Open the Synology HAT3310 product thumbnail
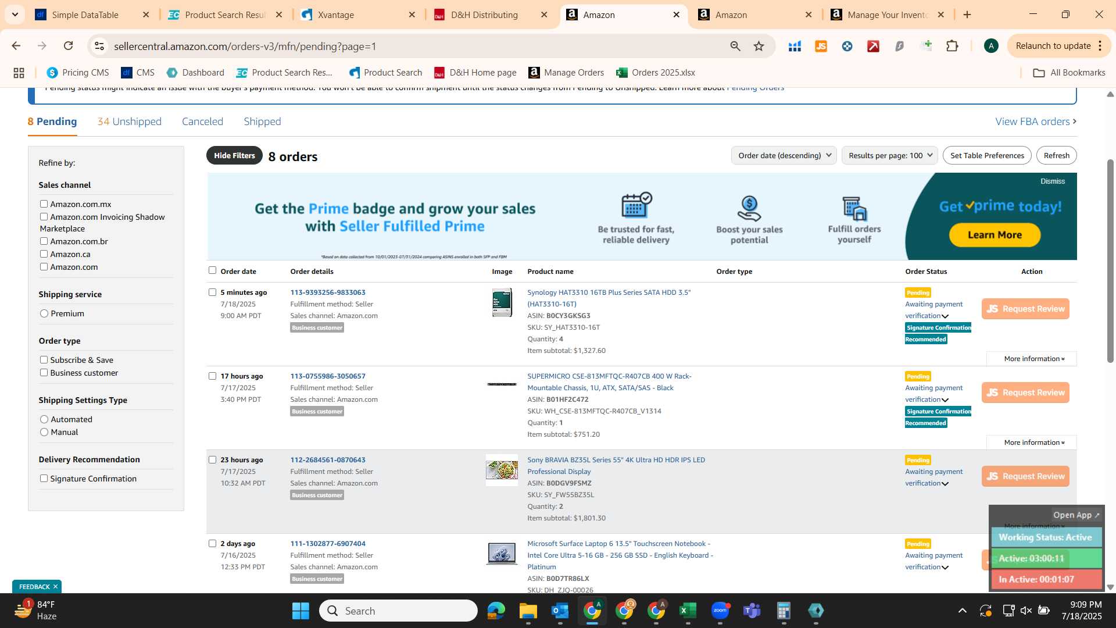The height and width of the screenshot is (628, 1116). [502, 302]
